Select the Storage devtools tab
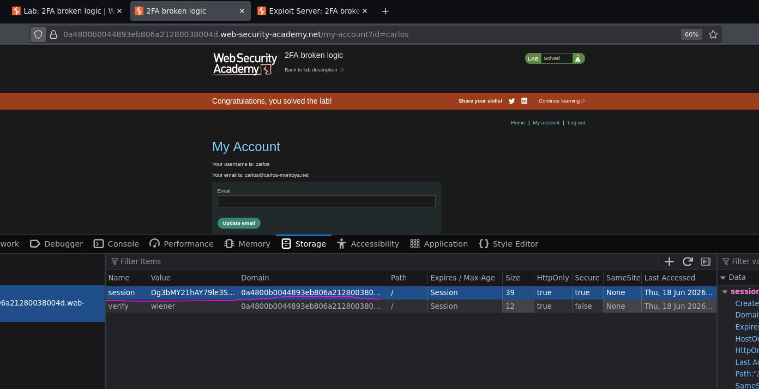The height and width of the screenshot is (389, 759). (x=304, y=244)
